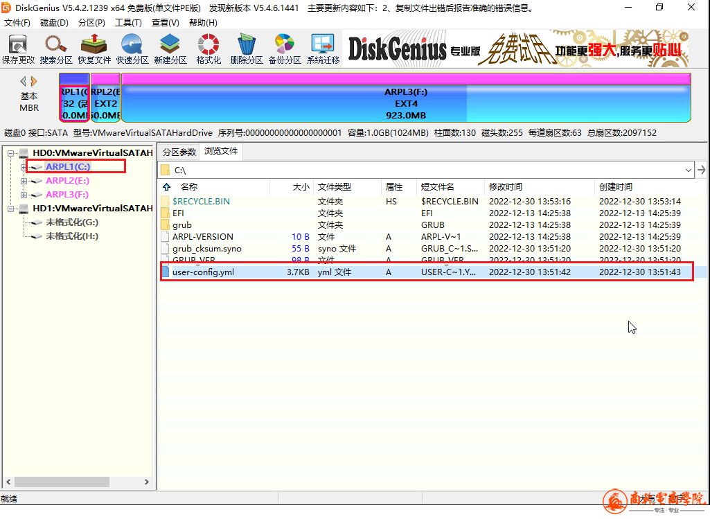This screenshot has width=710, height=519.
Task: Select the 未格式化(H:) tree item
Action: coord(72,236)
